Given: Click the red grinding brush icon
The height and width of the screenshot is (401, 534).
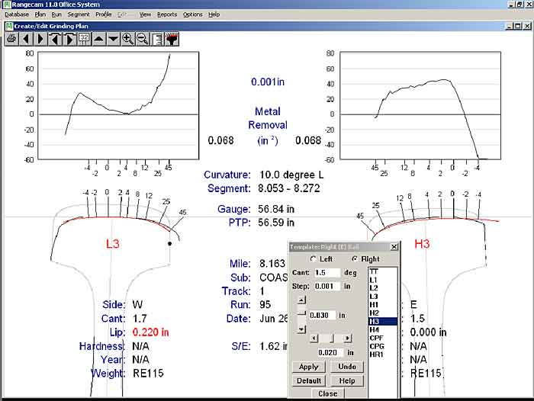Looking at the screenshot, I should click(171, 38).
